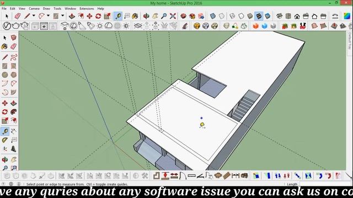Click the Length measurement input box
Viewport: 353px width, 198px height.
point(325,184)
